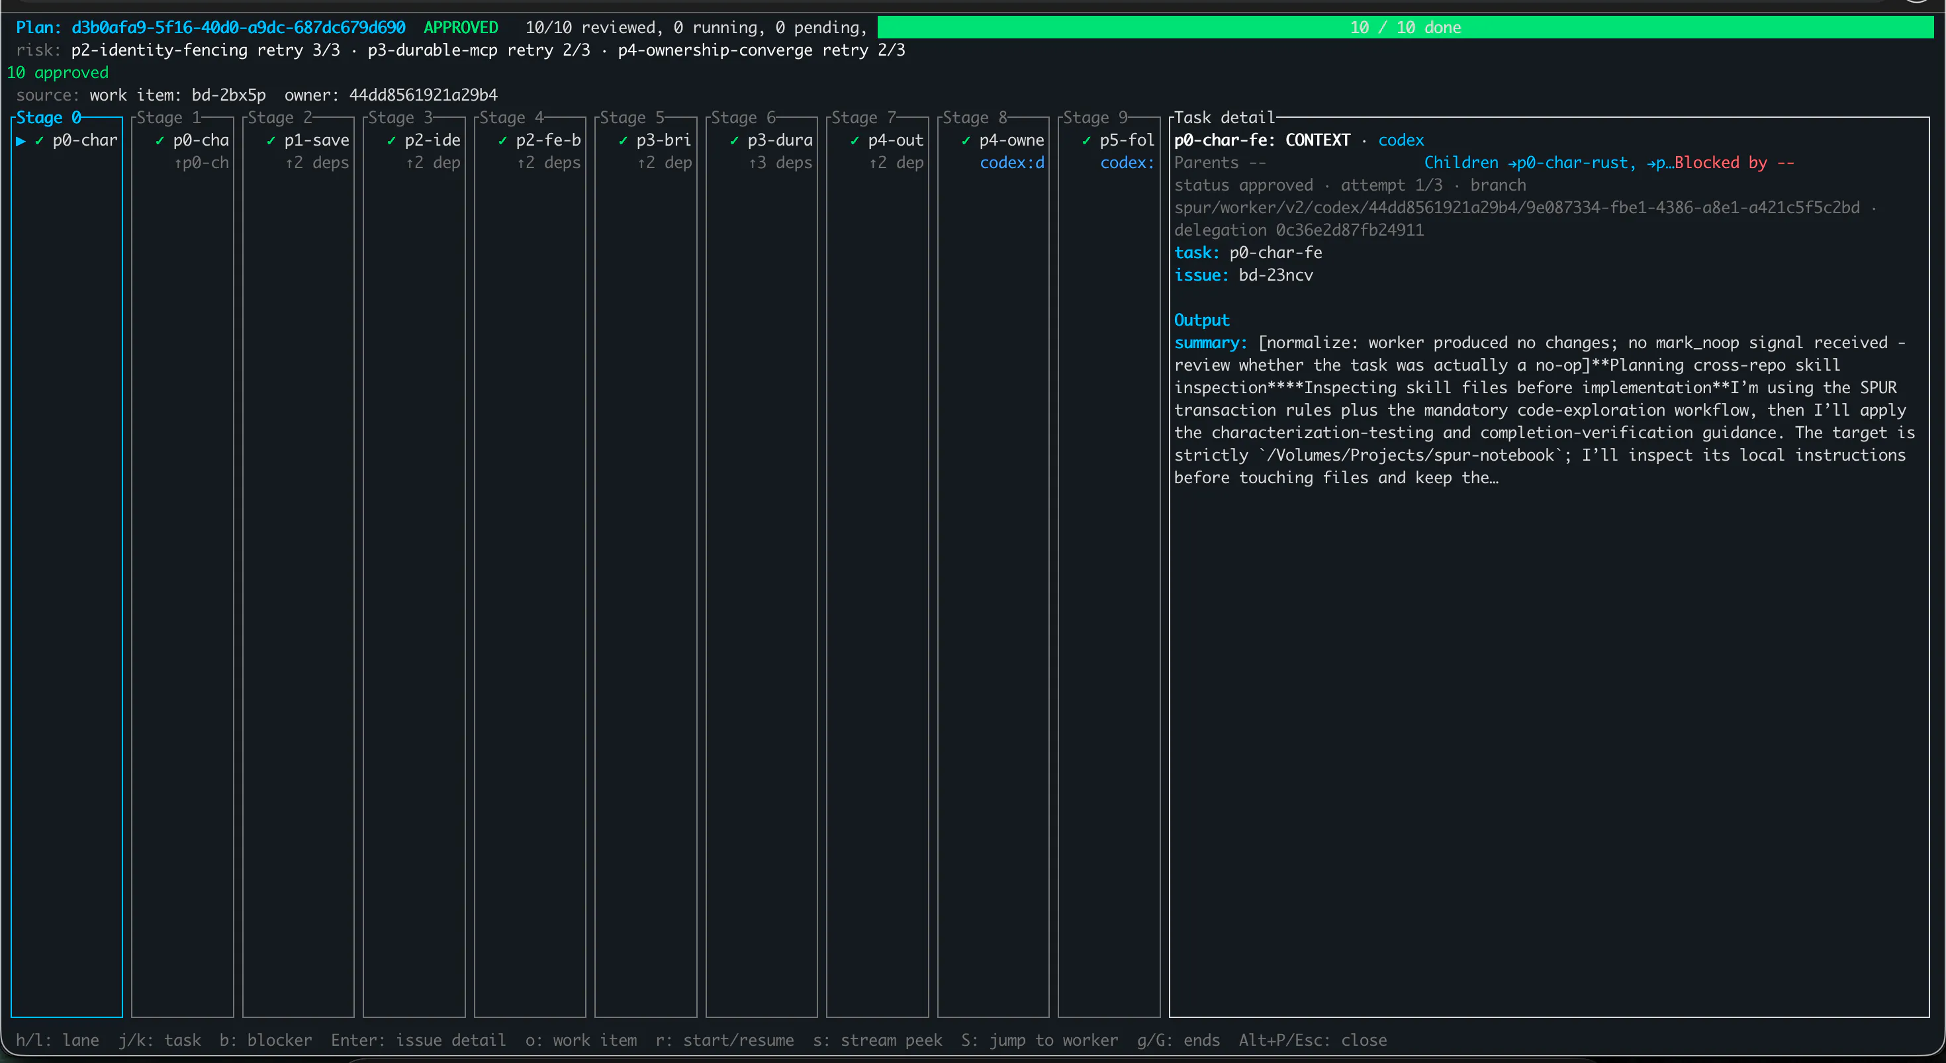This screenshot has height=1063, width=1946.
Task: Focus the Stage 9 lane header
Action: pyautogui.click(x=1095, y=118)
